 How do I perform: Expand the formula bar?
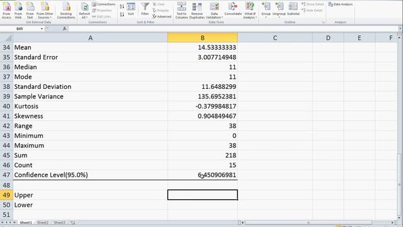[400, 28]
